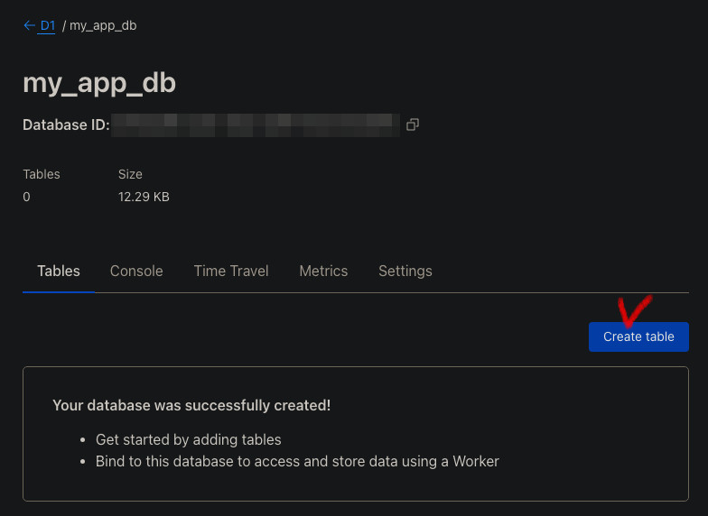The height and width of the screenshot is (516, 708).
Task: Click the 'Bind to this database' bullet text
Action: coord(297,462)
